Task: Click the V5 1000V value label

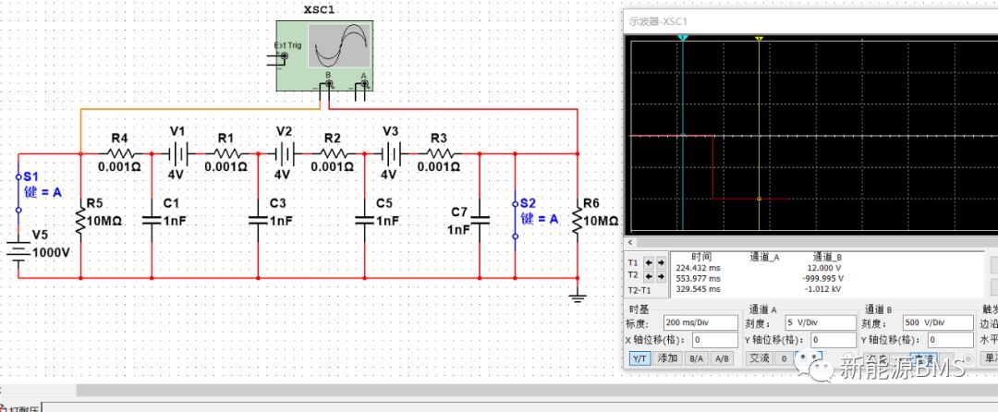Action: [51, 252]
